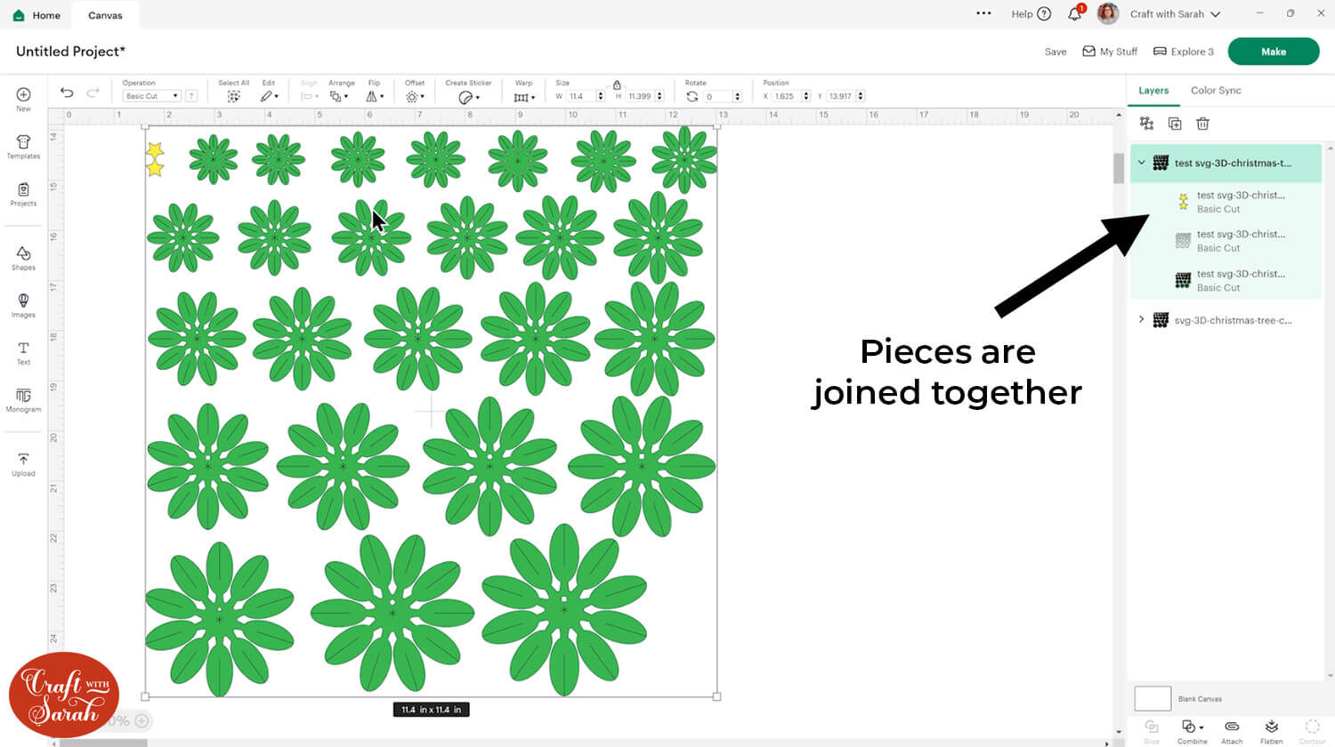Image resolution: width=1335 pixels, height=747 pixels.
Task: Flatten the selected layers
Action: [x=1272, y=729]
